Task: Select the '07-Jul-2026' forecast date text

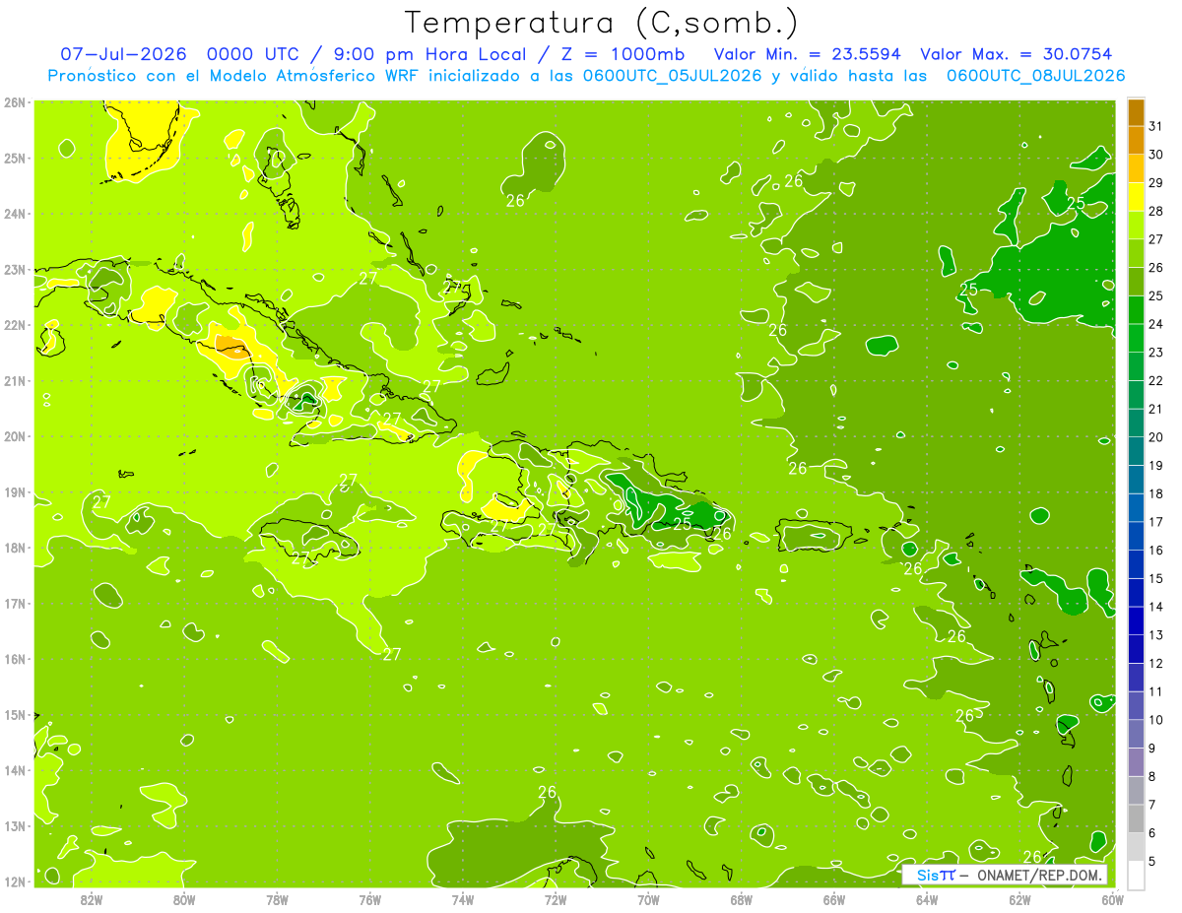Action: click(x=123, y=53)
